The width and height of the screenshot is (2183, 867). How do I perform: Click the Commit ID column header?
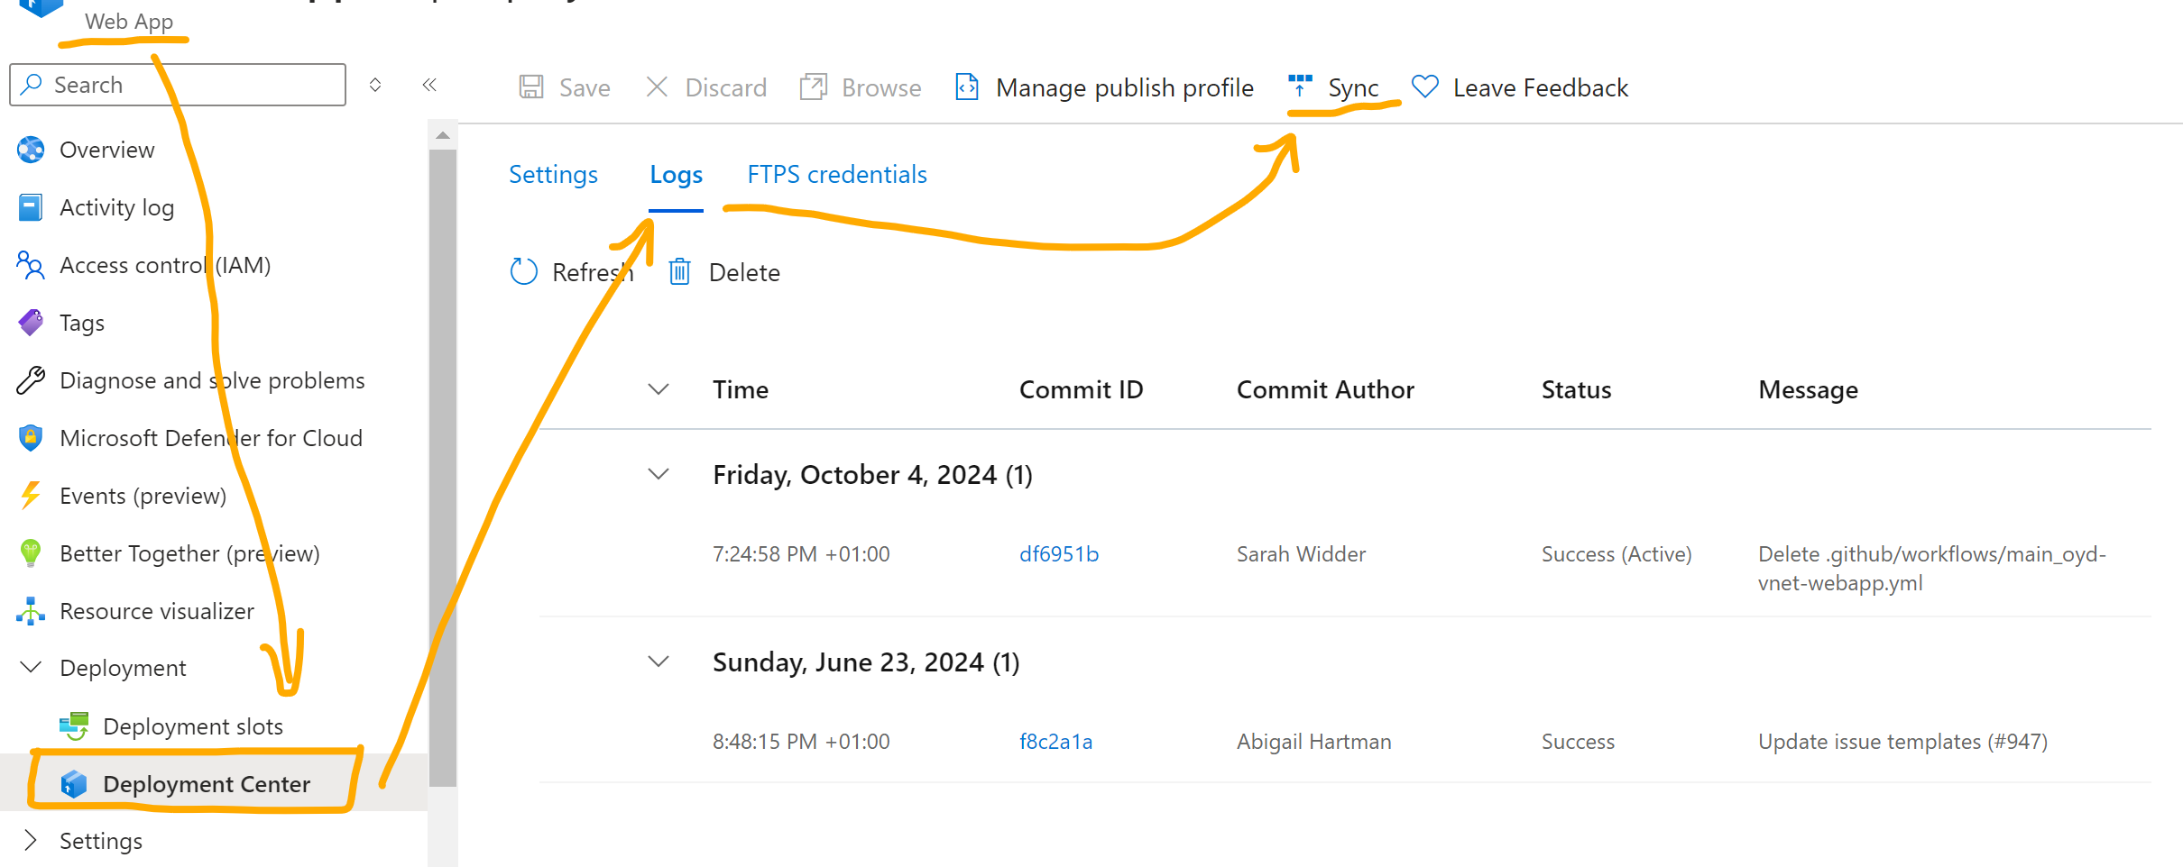tap(1081, 389)
